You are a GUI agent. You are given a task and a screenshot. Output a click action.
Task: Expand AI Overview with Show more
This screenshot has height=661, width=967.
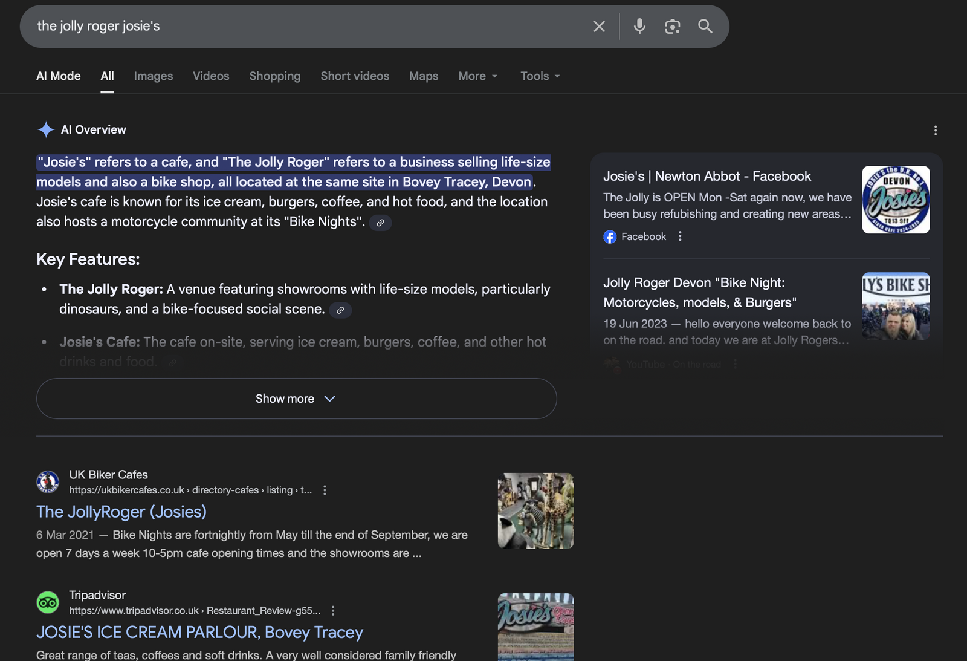tap(296, 399)
